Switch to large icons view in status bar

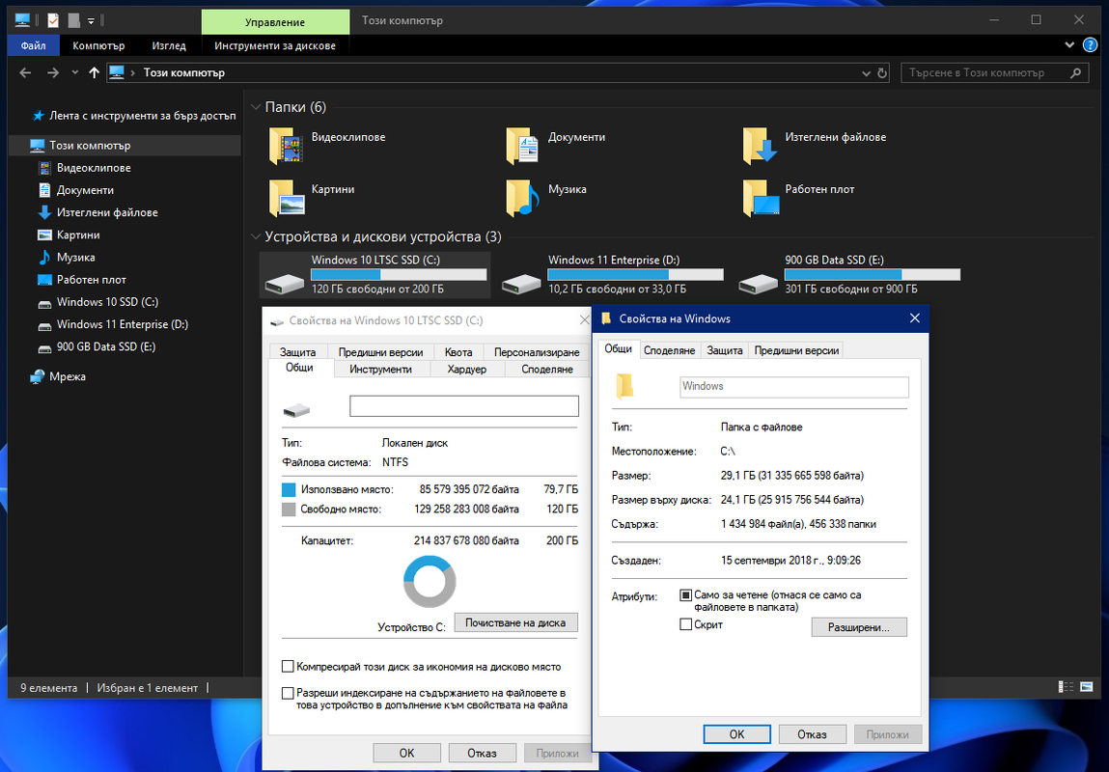coord(1087,686)
